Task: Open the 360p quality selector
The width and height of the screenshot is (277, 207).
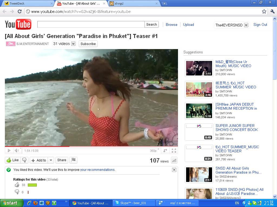Action: point(154,151)
